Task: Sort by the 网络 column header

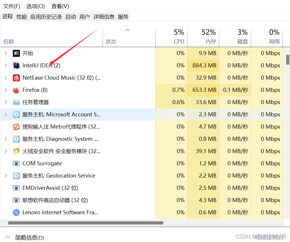Action: (267, 38)
